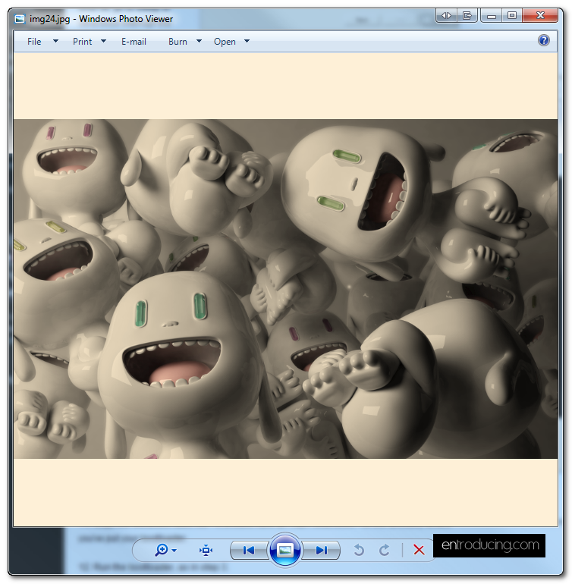This screenshot has width=572, height=584.
Task: Delete the image with red X
Action: tap(419, 550)
